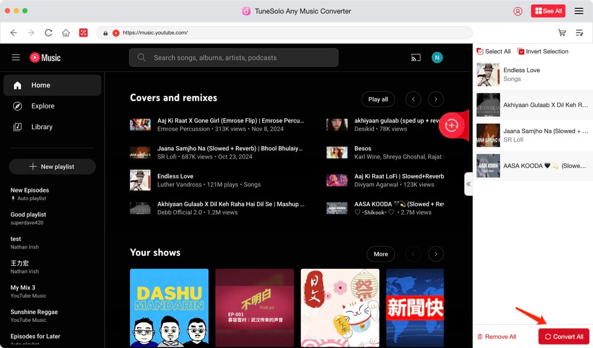Select Endless Love in the convert list
The height and width of the screenshot is (348, 593).
(533, 75)
